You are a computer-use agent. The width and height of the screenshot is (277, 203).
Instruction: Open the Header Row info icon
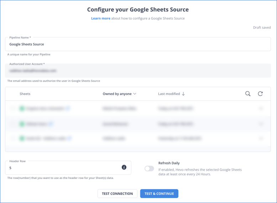click(124, 167)
